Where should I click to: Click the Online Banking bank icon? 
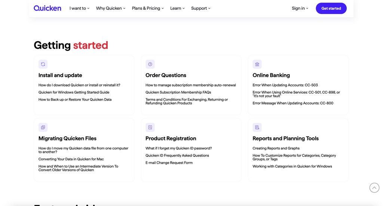257,64
